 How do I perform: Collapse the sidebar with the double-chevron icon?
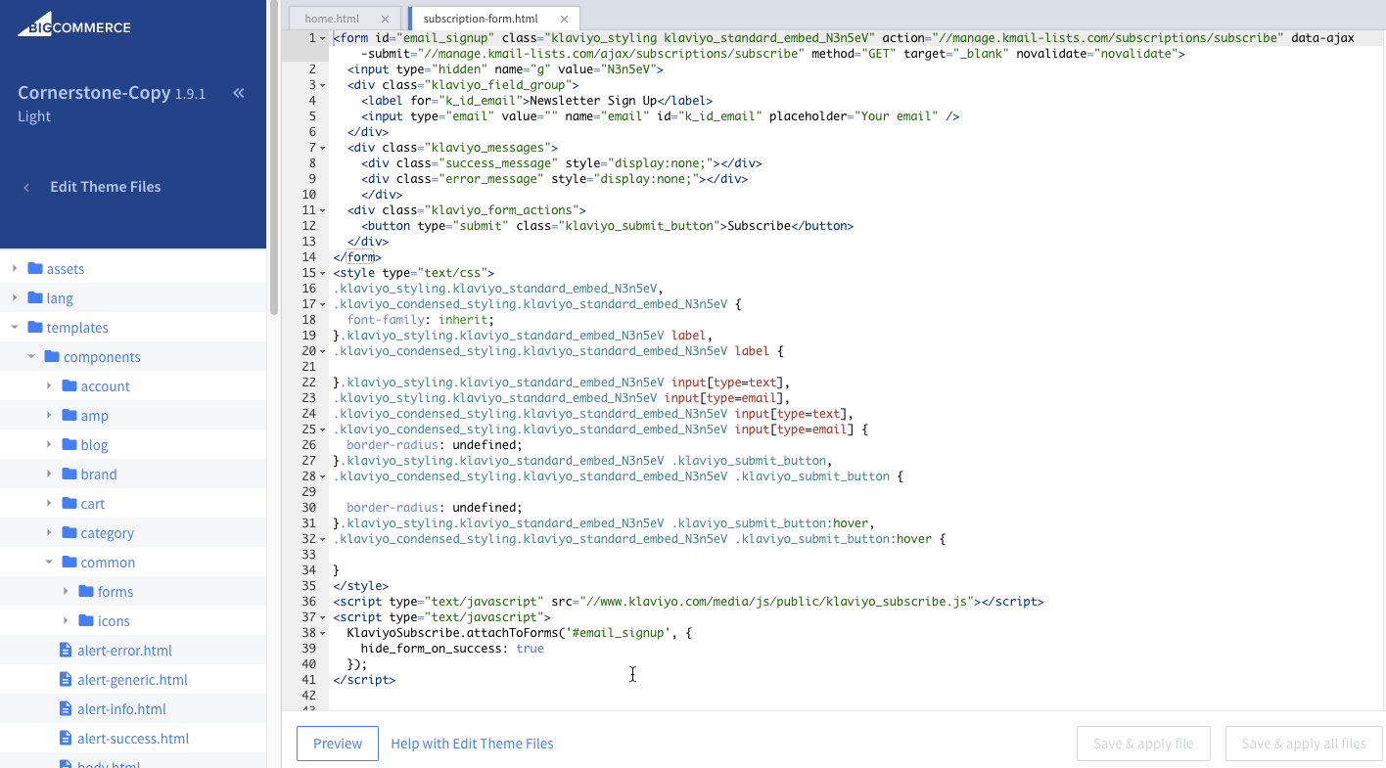pos(238,93)
